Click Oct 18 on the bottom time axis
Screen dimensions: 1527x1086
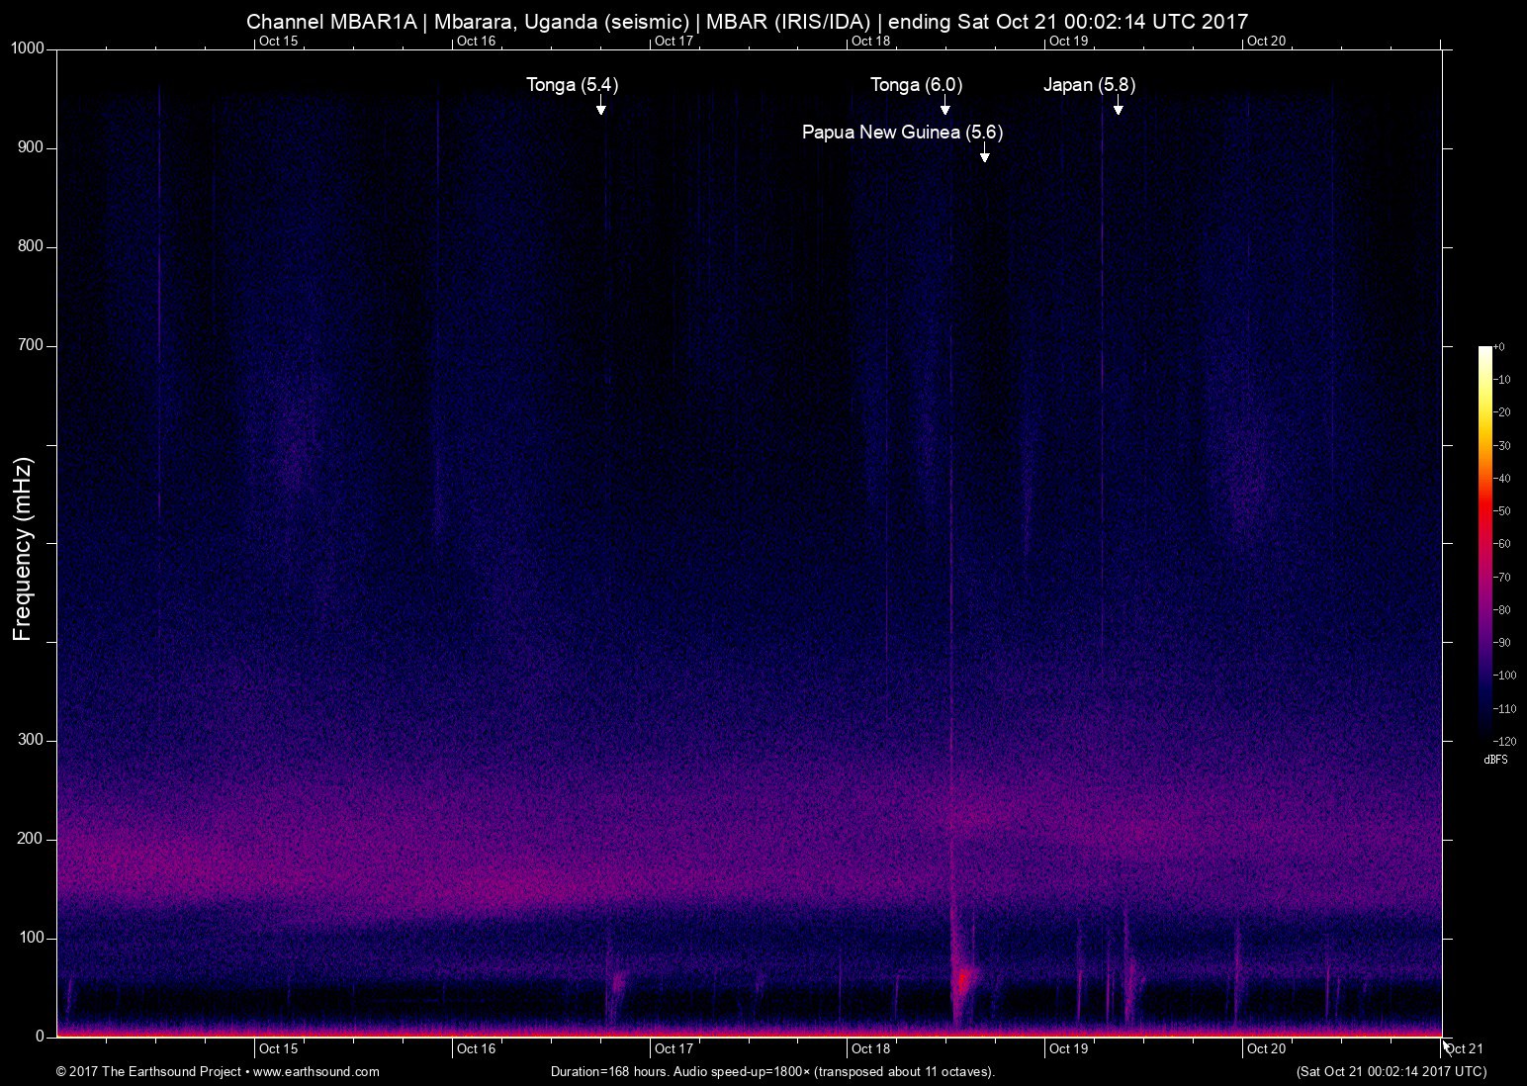[x=871, y=1048]
